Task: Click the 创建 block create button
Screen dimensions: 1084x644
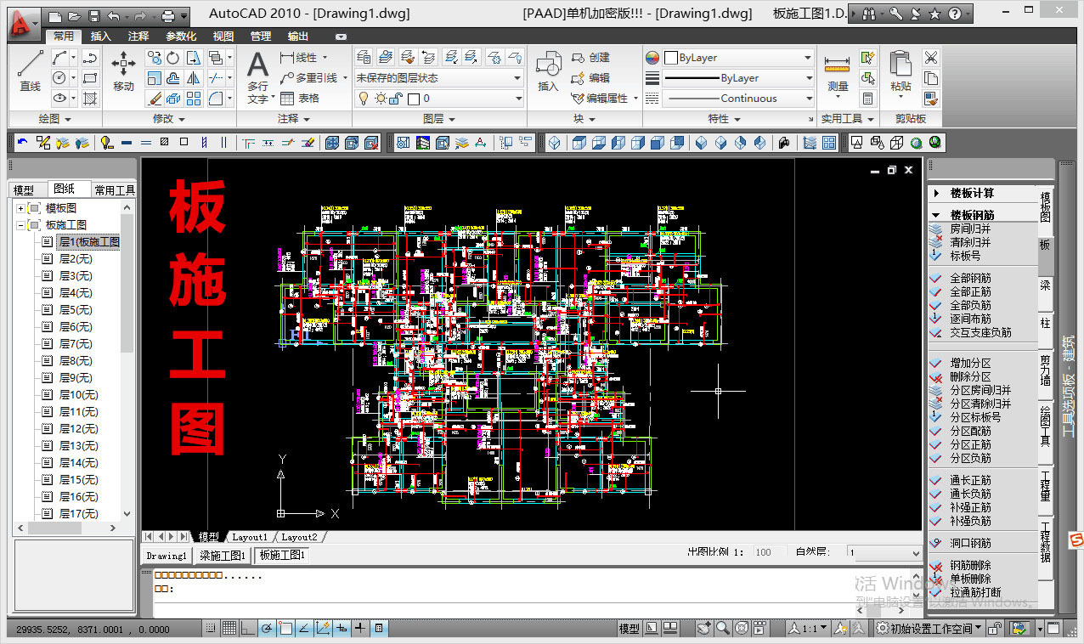Action: tap(591, 58)
